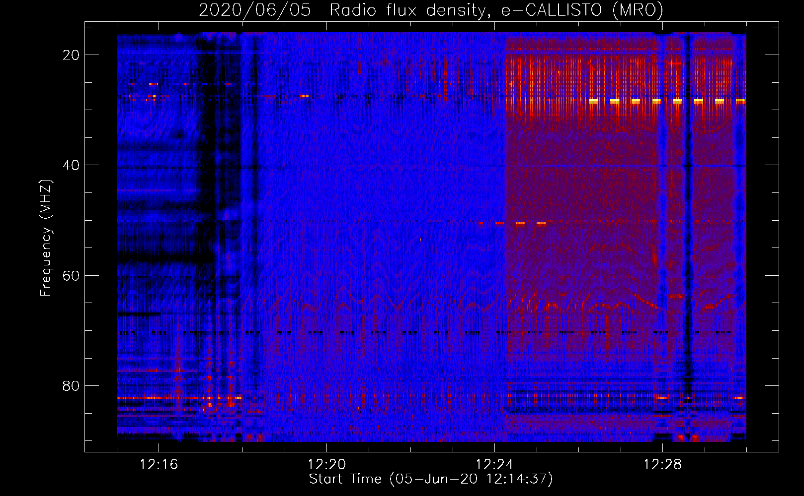Click the 60 MHz frequency tick label
This screenshot has width=804, height=496.
pyautogui.click(x=71, y=275)
